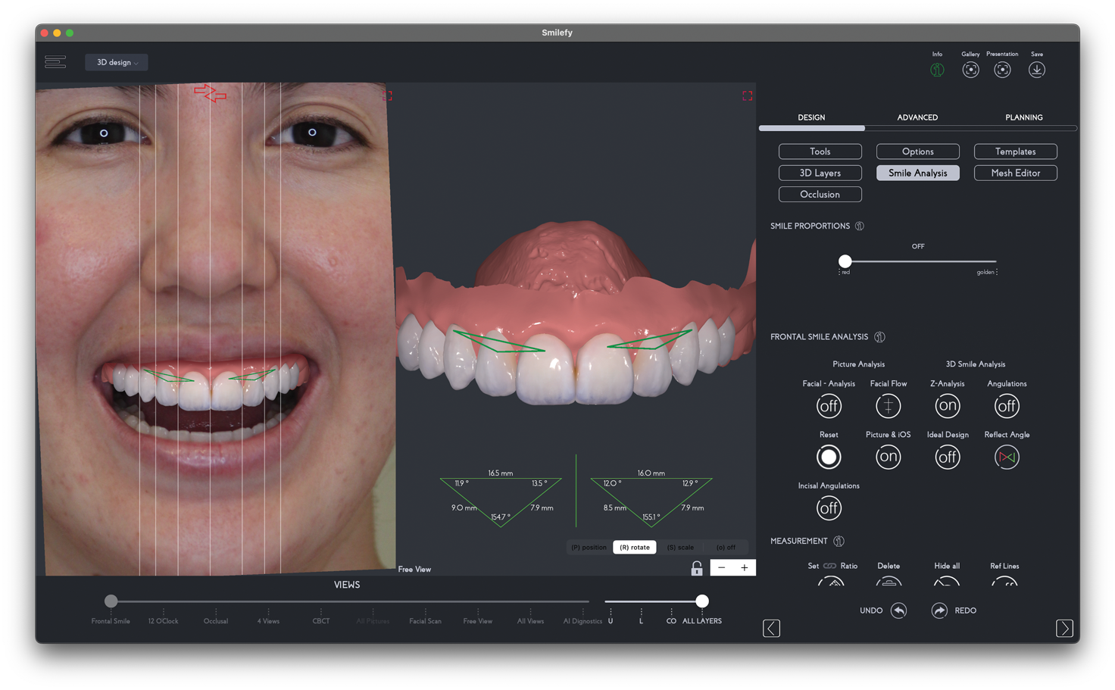Toggle Z-Analysis off
Image resolution: width=1115 pixels, height=690 pixels.
947,406
